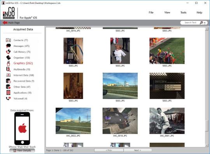Screen dimensions: 210x154
Task: Click the scrollbar down arrow
Action: pyautogui.click(x=206, y=145)
